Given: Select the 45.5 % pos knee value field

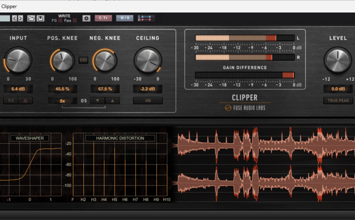Looking at the screenshot, I should pos(63,89).
